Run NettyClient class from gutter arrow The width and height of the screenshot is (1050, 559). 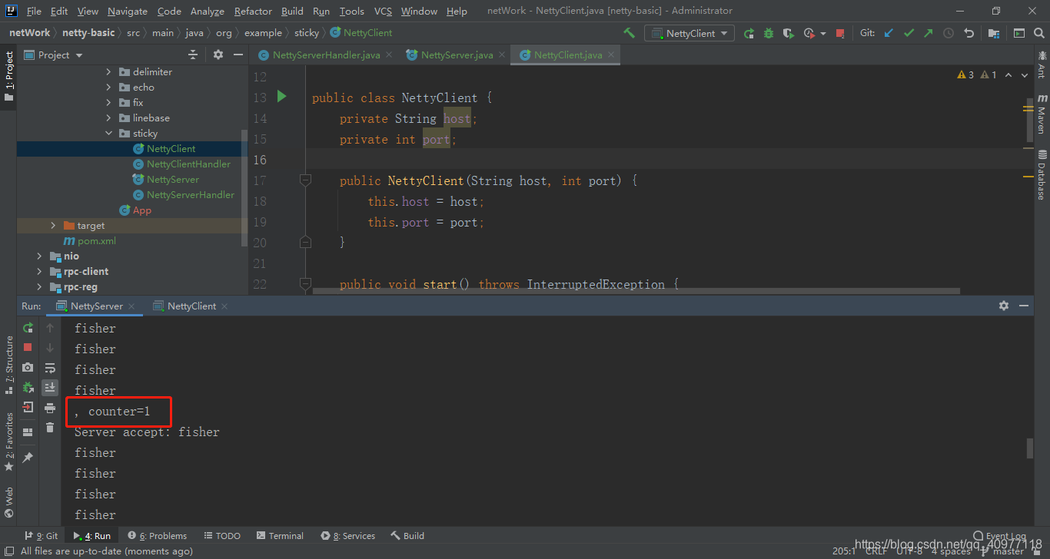(x=281, y=97)
